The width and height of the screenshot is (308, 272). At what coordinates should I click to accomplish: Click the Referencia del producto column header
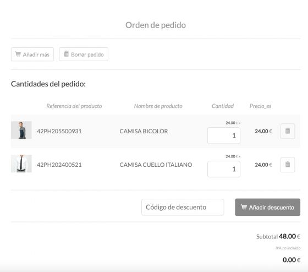click(74, 106)
